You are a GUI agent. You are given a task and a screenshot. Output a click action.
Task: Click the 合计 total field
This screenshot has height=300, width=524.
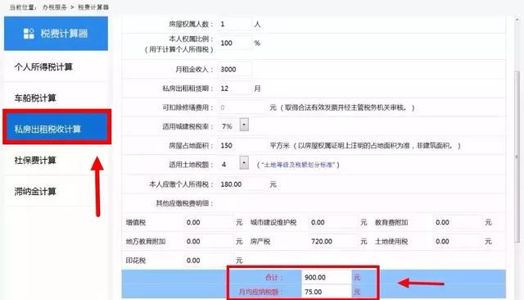tap(327, 277)
